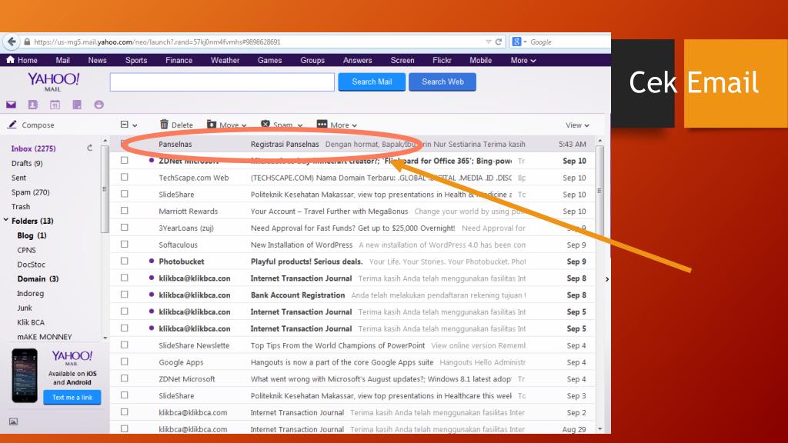
Task: Open Weather in the navigation bar
Action: coord(225,60)
